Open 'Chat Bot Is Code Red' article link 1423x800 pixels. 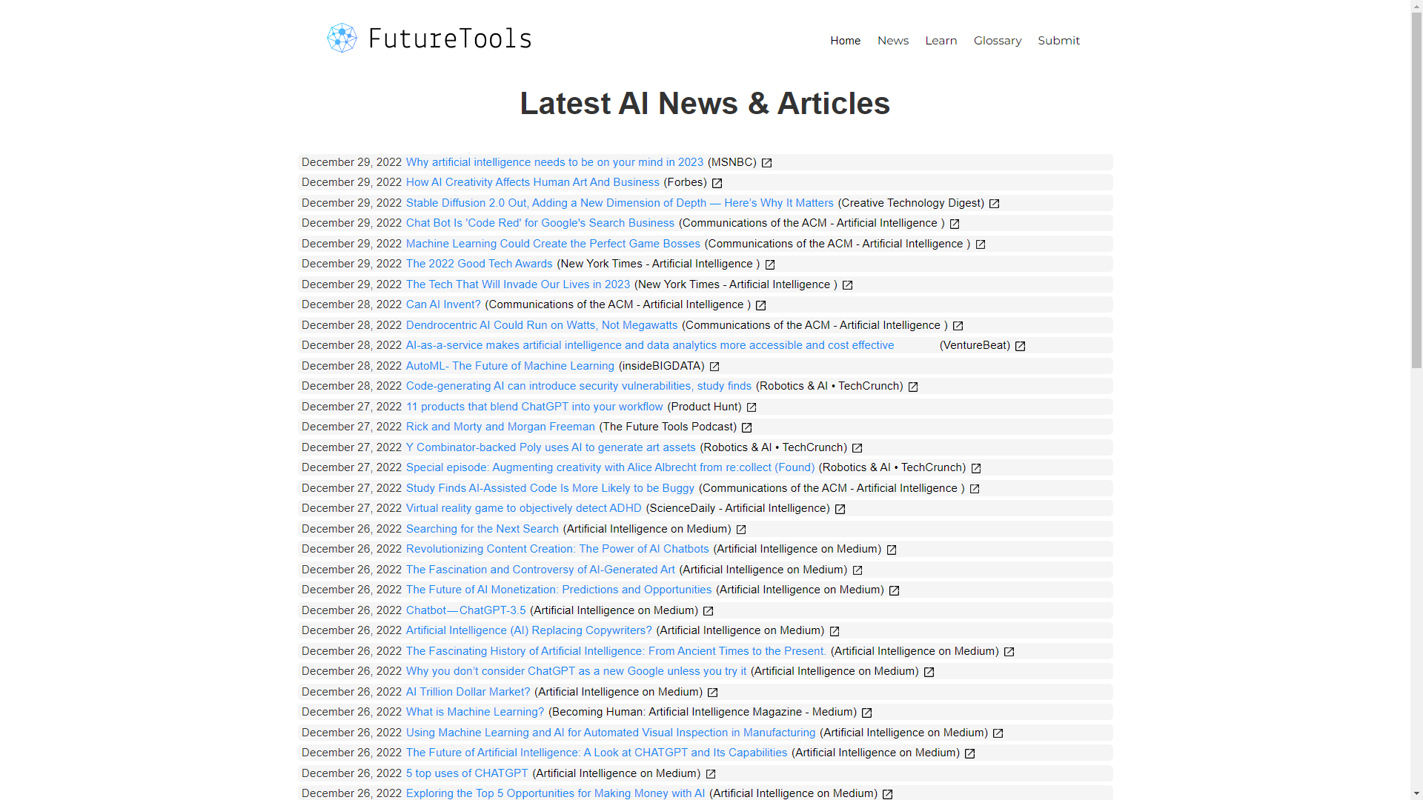(540, 223)
